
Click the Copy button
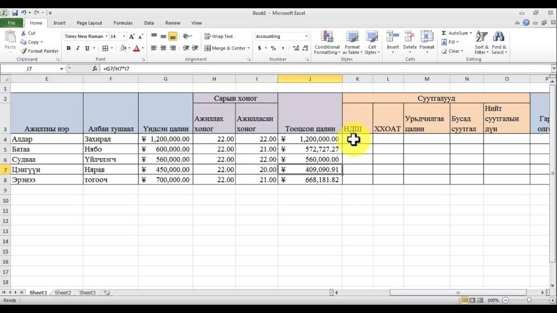point(31,42)
